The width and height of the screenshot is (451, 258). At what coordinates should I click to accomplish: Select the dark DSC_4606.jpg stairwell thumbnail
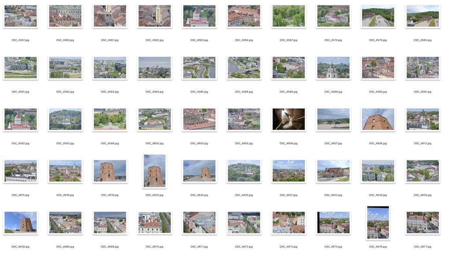(288, 119)
